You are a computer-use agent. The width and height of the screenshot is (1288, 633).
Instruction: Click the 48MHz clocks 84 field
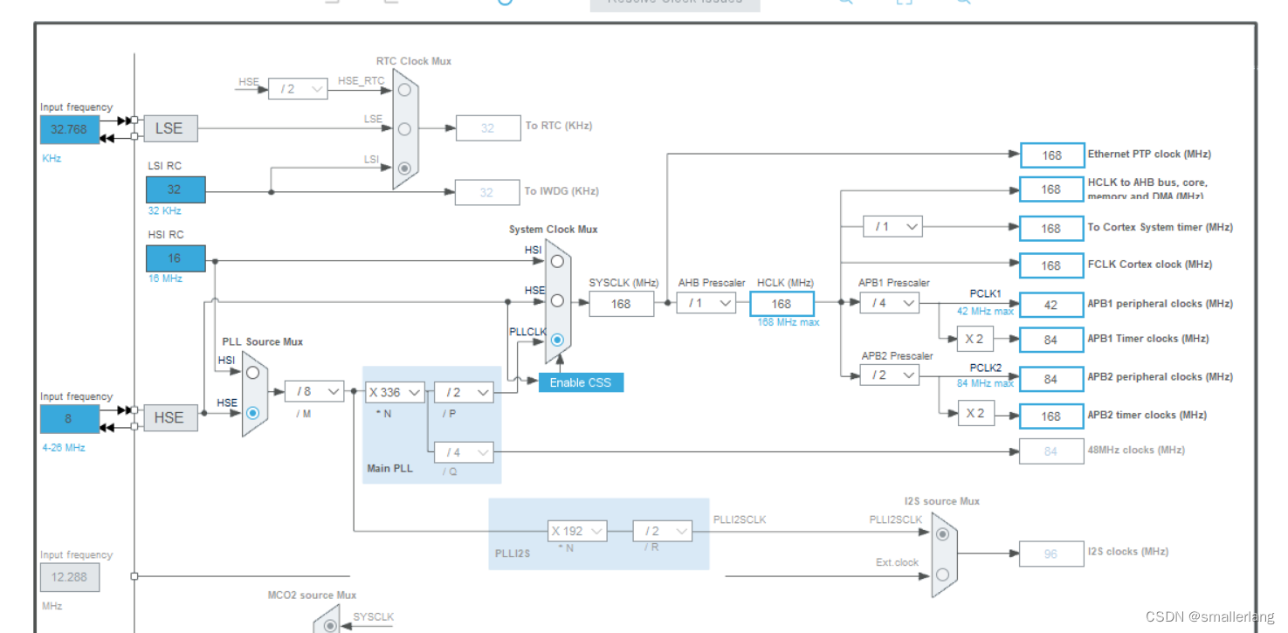(1052, 451)
